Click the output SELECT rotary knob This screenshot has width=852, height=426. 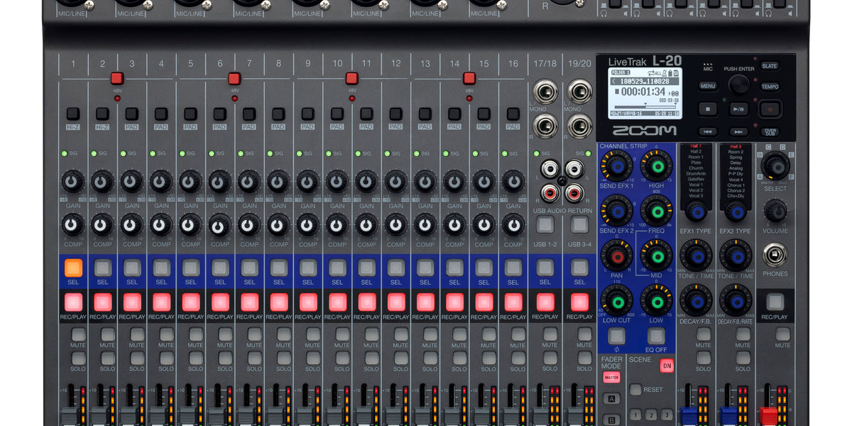point(775,165)
